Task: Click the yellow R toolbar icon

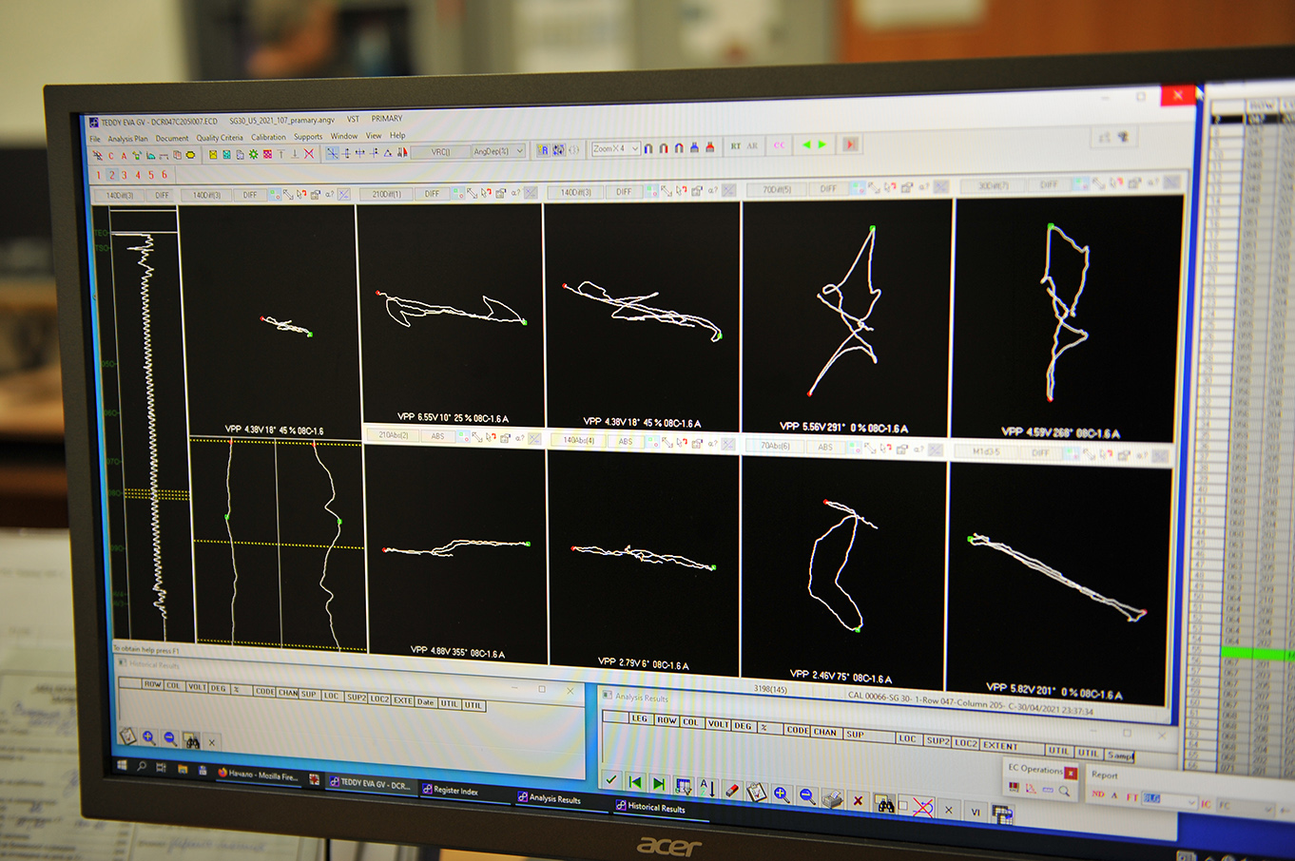Action: tap(543, 149)
